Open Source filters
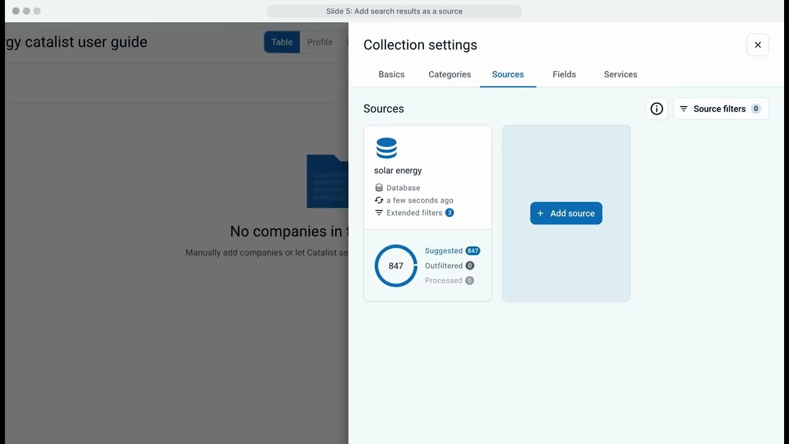The image size is (789, 444). (x=721, y=109)
